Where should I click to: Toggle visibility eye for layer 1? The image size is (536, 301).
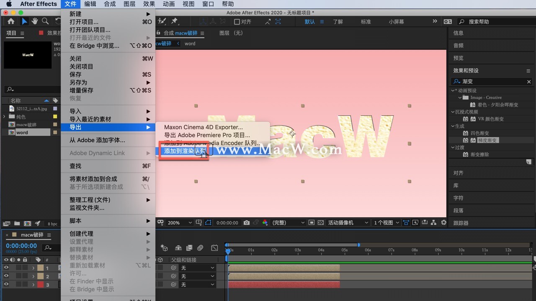pos(6,268)
